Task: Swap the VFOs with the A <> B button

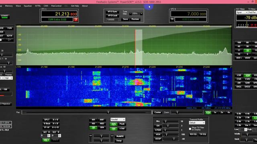Action: pos(55,127)
